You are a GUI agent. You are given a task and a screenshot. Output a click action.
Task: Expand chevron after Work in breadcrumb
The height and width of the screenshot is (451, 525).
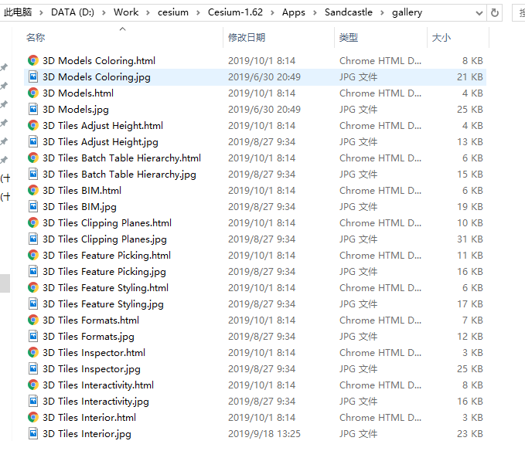pyautogui.click(x=148, y=12)
